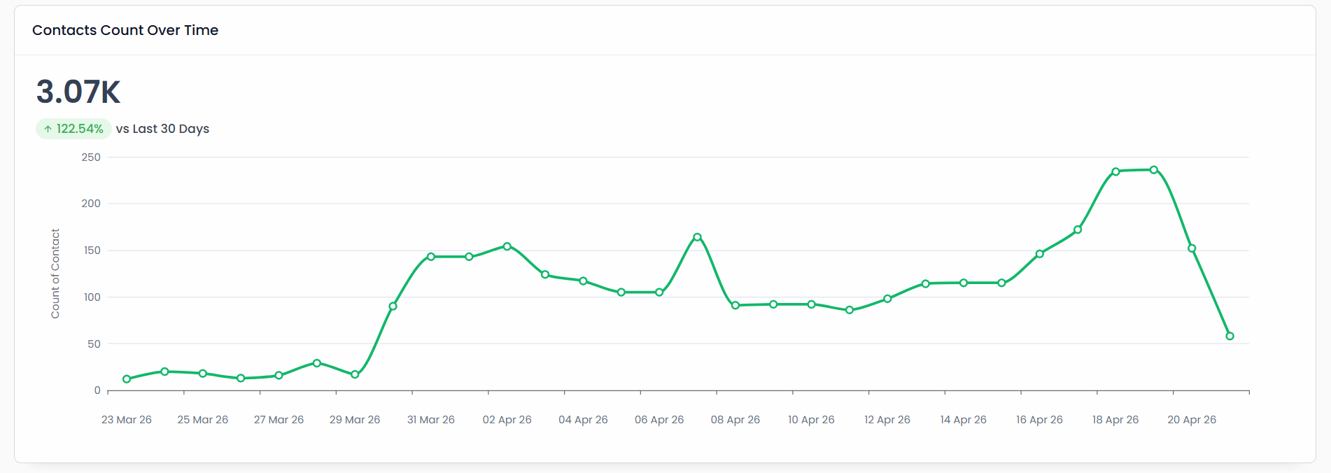Screen dimensions: 1331x473
Task: Click the 50 y-axis value
Action: tap(94, 344)
